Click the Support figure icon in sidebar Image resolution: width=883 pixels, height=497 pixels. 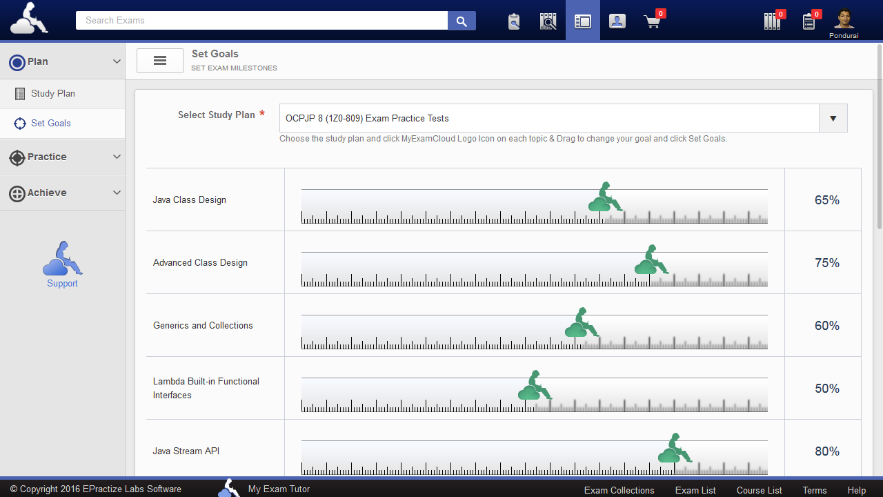click(62, 262)
